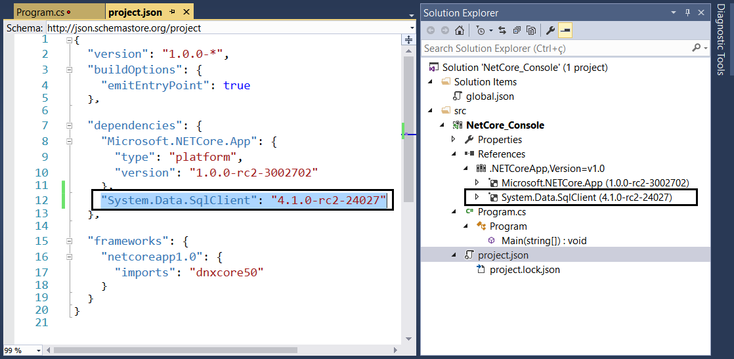Select Microsoft.NETCore.App (1.0.0-rc2-3002702) reference
The width and height of the screenshot is (734, 359).
click(595, 183)
